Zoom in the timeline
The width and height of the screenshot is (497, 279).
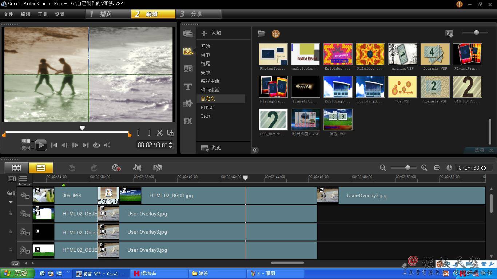[x=424, y=167]
